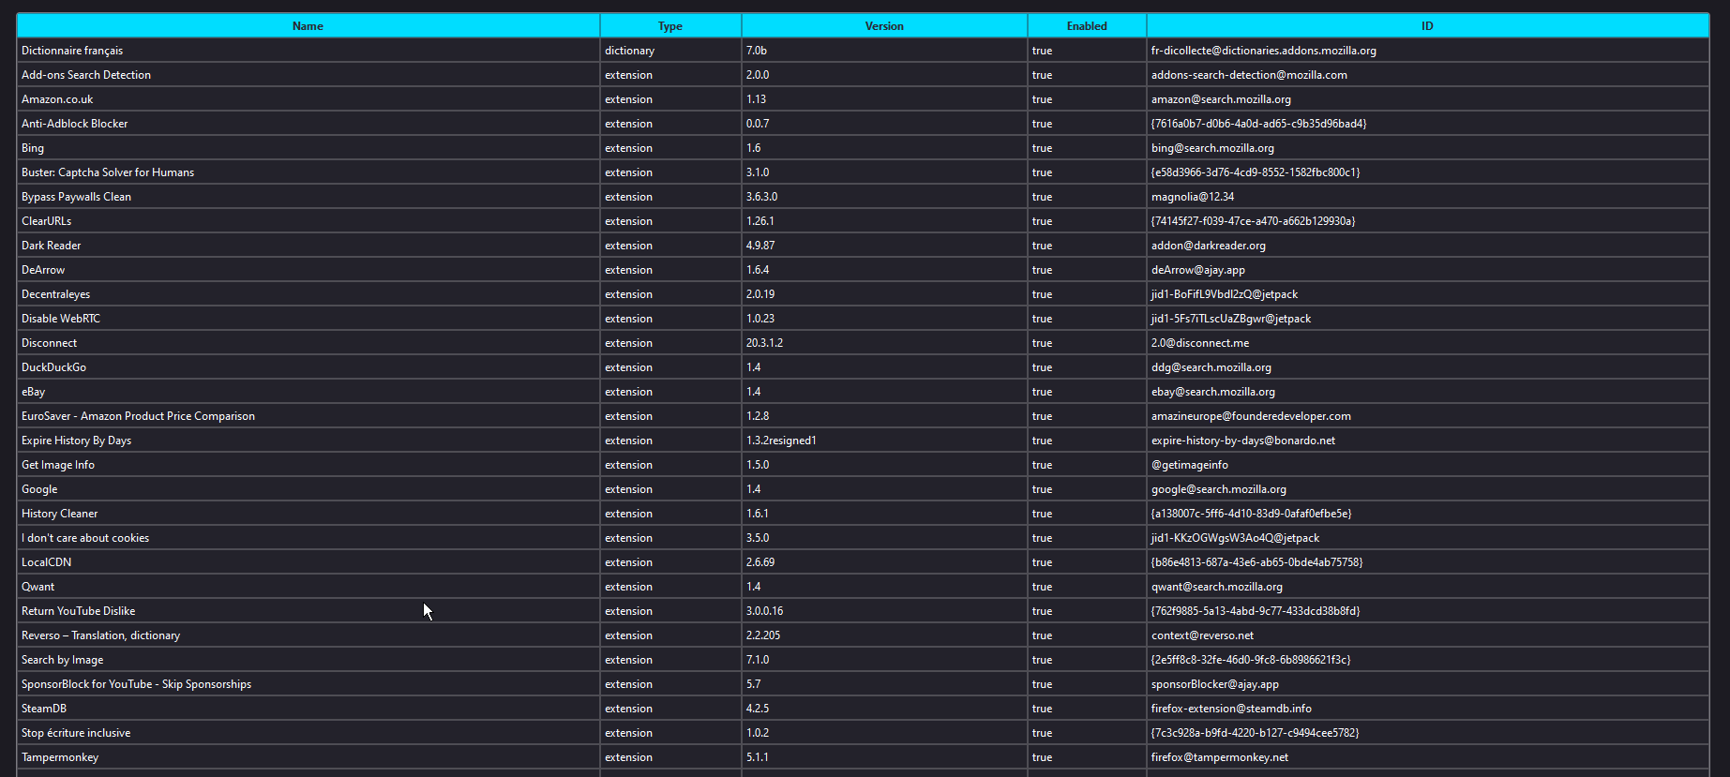Image resolution: width=1730 pixels, height=777 pixels.
Task: Select the Dictionnaire français name cell
Action: tap(308, 51)
